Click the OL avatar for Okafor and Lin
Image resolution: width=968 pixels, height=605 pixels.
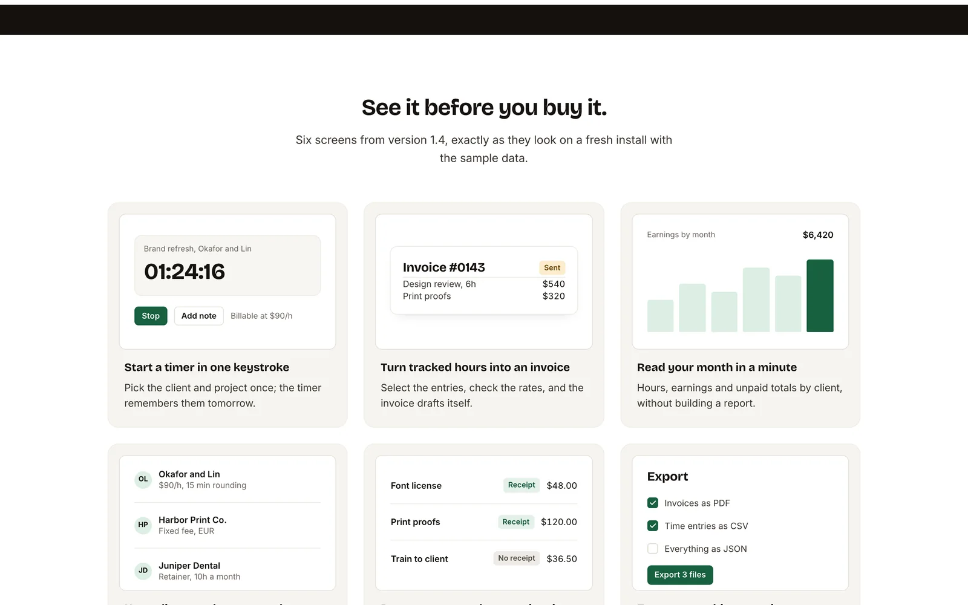tap(143, 479)
